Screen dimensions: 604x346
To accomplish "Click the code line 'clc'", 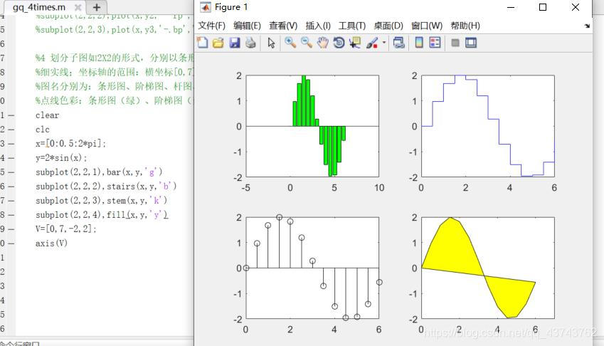I will tap(43, 130).
